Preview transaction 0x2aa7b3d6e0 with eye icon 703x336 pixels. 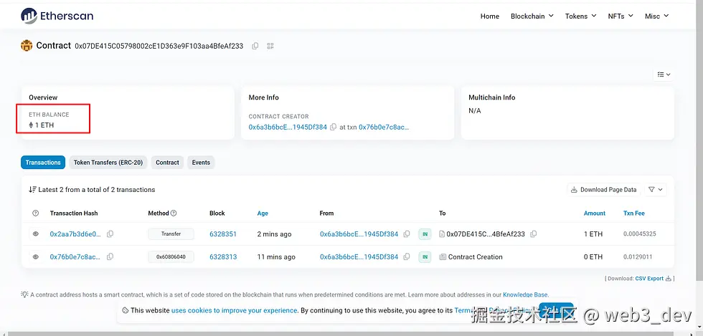click(36, 234)
